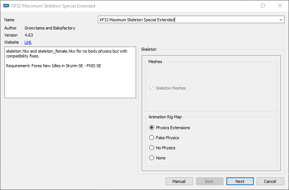Click the 'Version' label
The height and width of the screenshot is (190, 289).
point(11,35)
